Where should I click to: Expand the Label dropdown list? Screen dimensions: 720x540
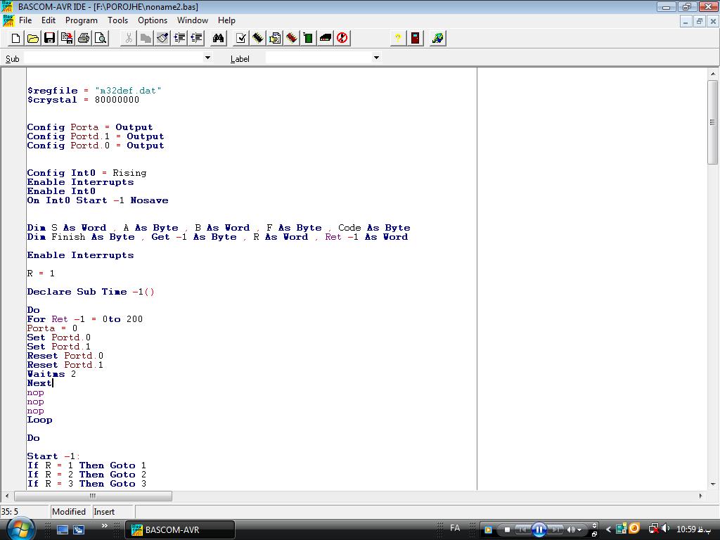click(x=376, y=58)
